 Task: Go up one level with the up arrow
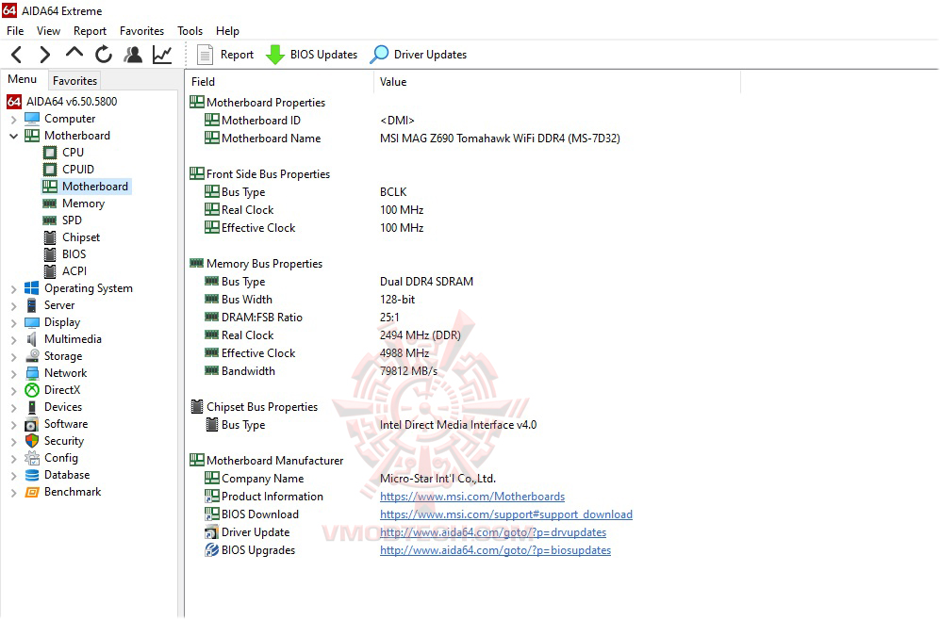point(74,54)
